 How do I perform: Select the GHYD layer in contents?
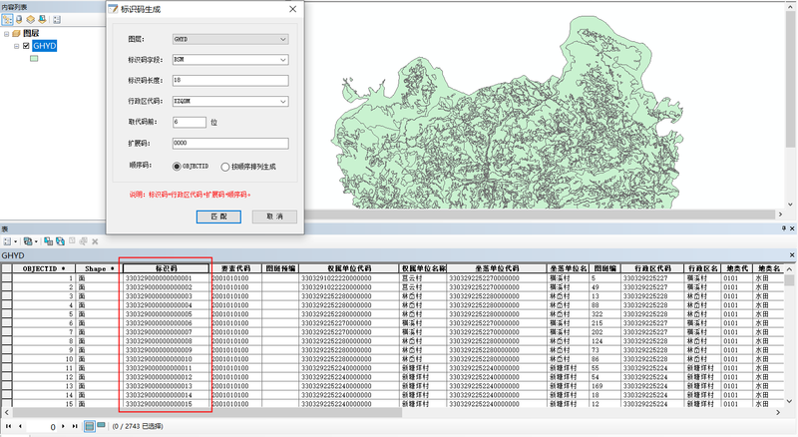coord(44,46)
